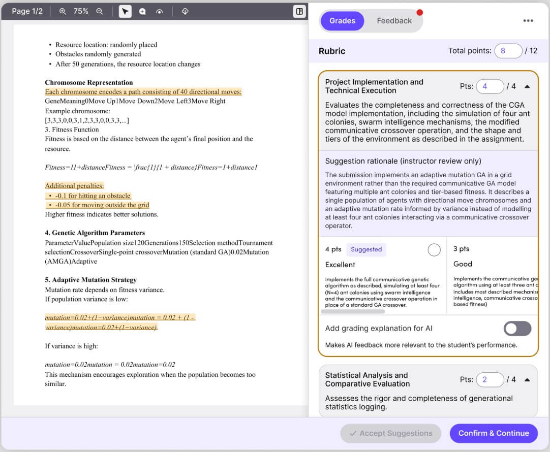The height and width of the screenshot is (452, 550).
Task: Choose the add comment tool
Action: [x=142, y=11]
